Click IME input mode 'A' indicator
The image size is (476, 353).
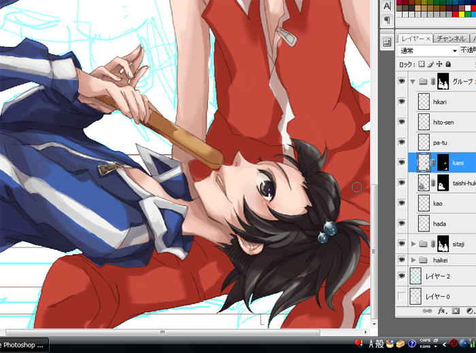(x=371, y=343)
